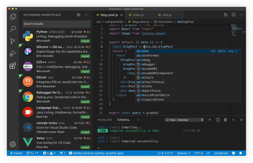Click the ESLint extension logo
The height and width of the screenshot is (163, 253).
[x=28, y=82]
